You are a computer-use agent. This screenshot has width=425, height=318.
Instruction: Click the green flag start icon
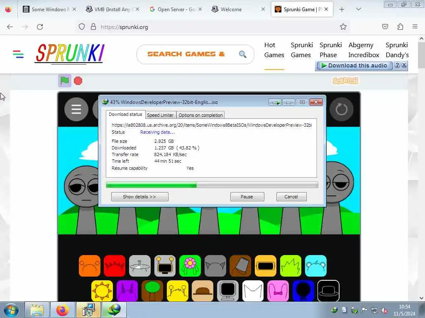tap(64, 81)
